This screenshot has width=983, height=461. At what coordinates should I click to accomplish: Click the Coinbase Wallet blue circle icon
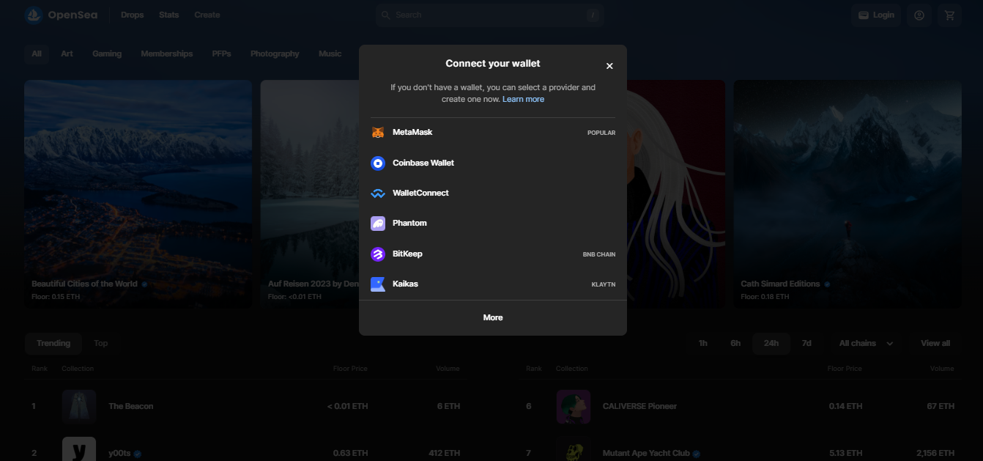(378, 163)
